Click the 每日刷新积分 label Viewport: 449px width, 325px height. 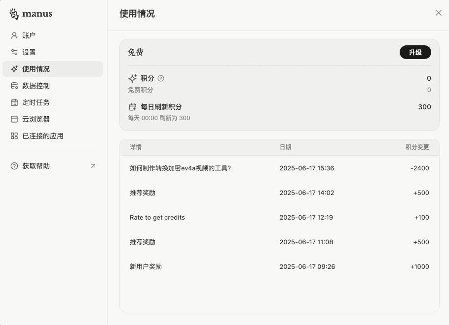coord(161,107)
